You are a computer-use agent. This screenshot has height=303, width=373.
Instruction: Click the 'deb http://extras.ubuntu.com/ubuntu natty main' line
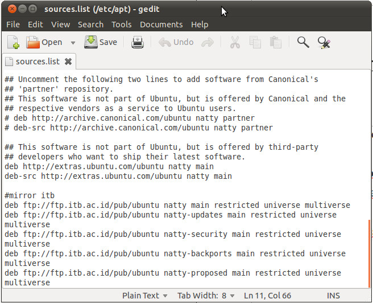pos(109,166)
